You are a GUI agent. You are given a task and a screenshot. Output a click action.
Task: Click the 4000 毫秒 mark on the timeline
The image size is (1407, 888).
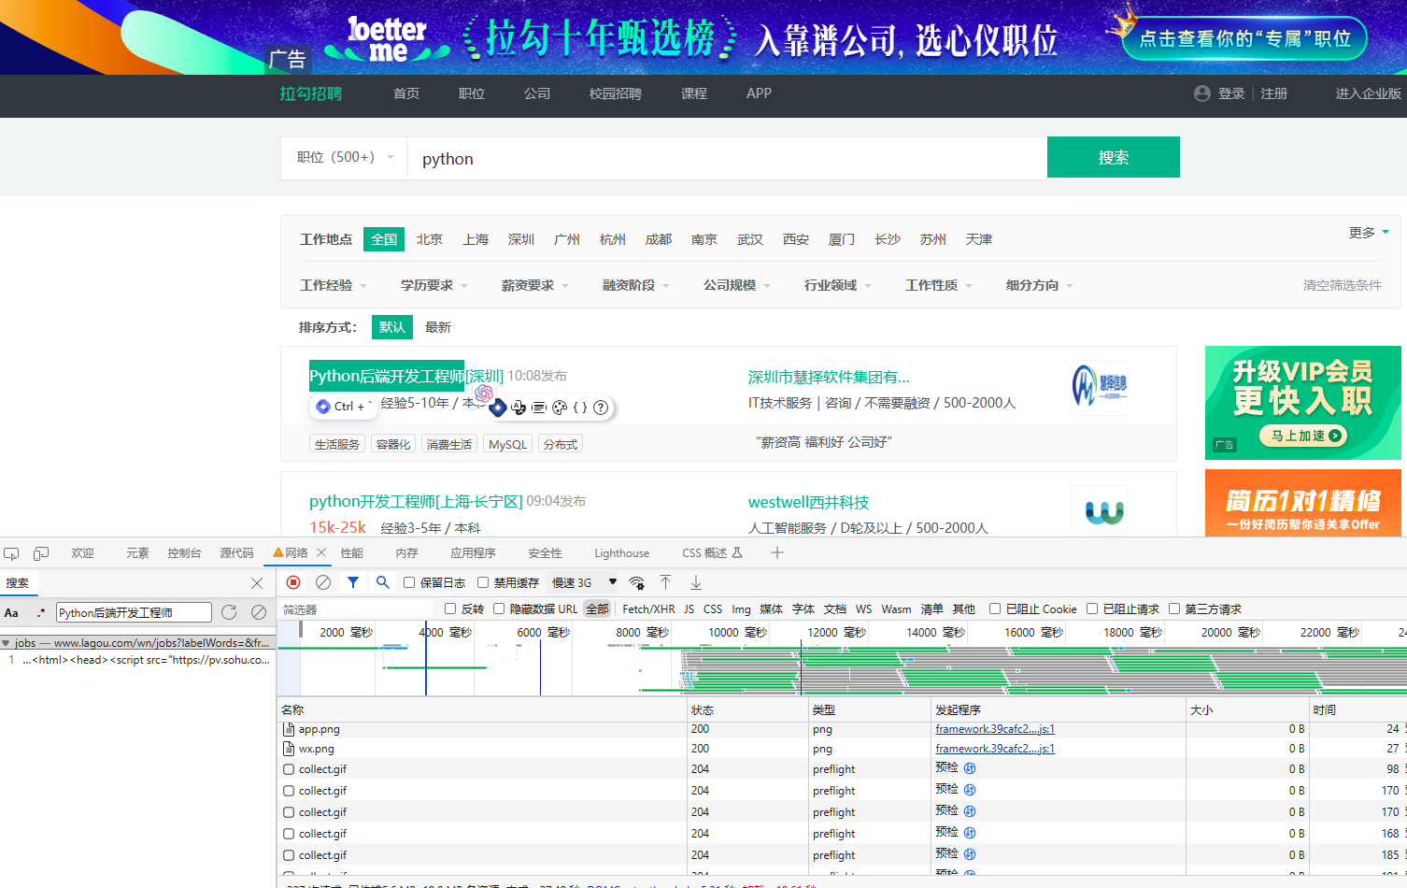coord(445,633)
